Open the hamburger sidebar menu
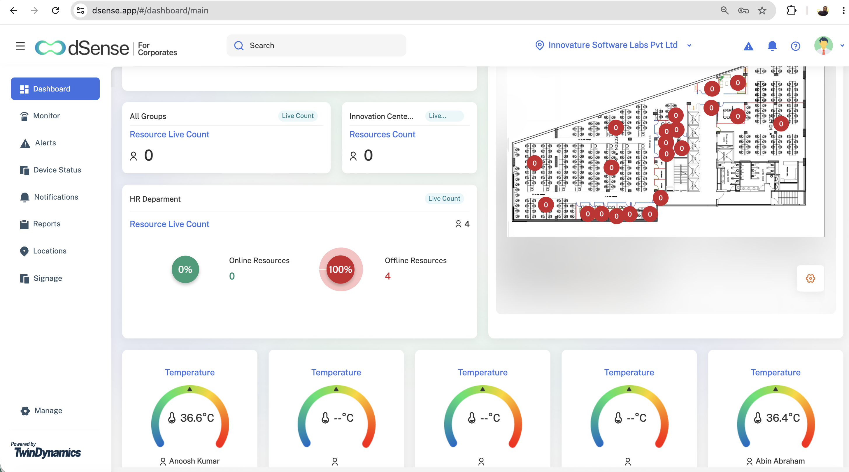This screenshot has width=849, height=472. point(20,46)
